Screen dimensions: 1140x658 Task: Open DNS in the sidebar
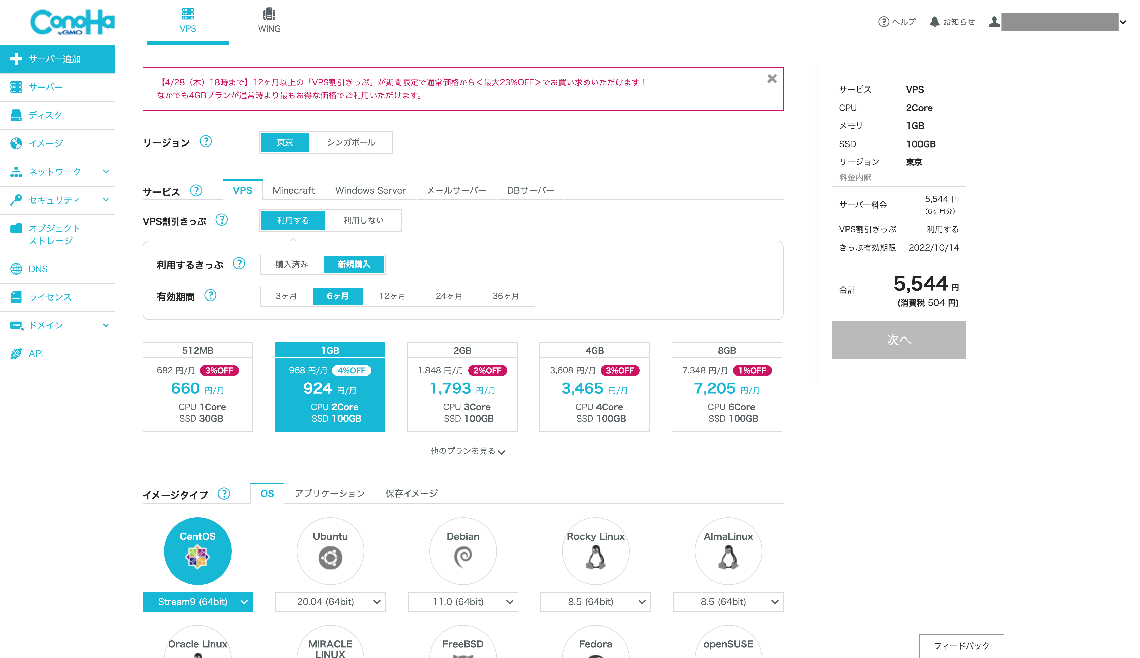pos(57,269)
